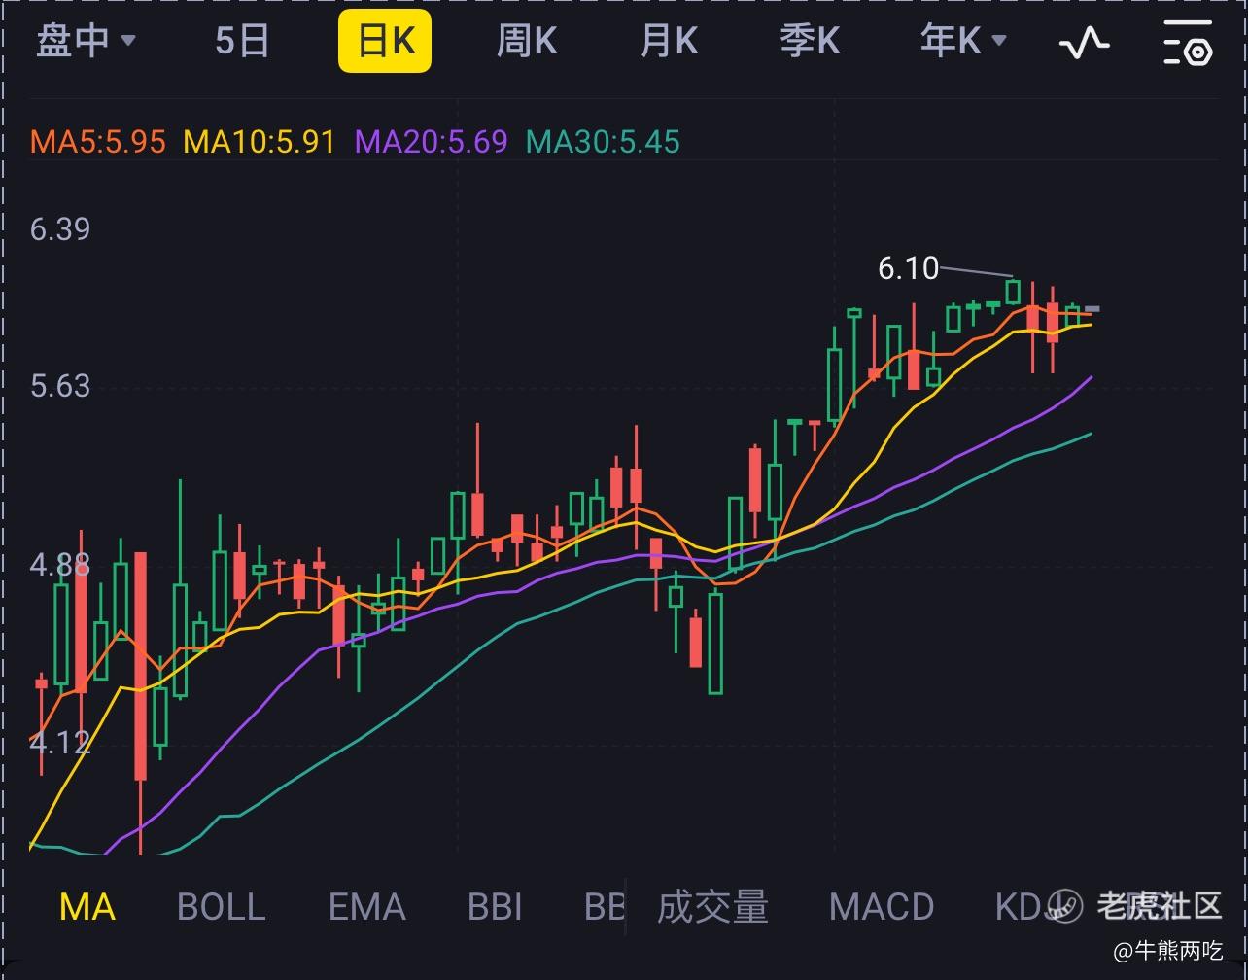Enable the BOLL indicator
The image size is (1248, 980).
pyautogui.click(x=222, y=907)
